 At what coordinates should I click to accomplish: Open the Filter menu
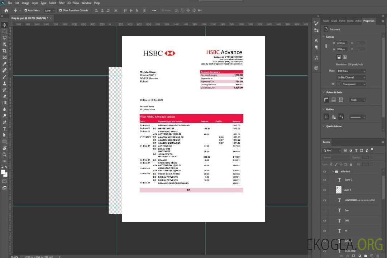[62, 3]
